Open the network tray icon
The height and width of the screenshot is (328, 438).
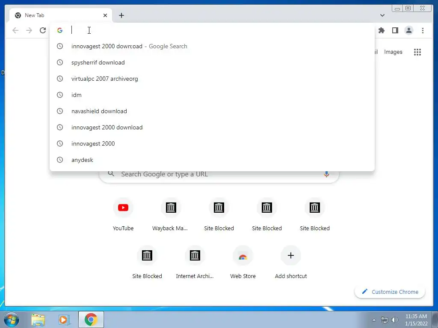[x=385, y=320]
